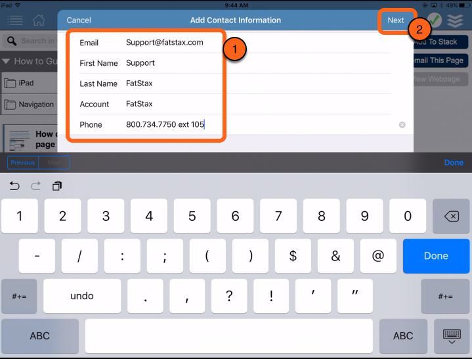Tap the at-sign key
This screenshot has width=472, height=359.
click(x=378, y=256)
